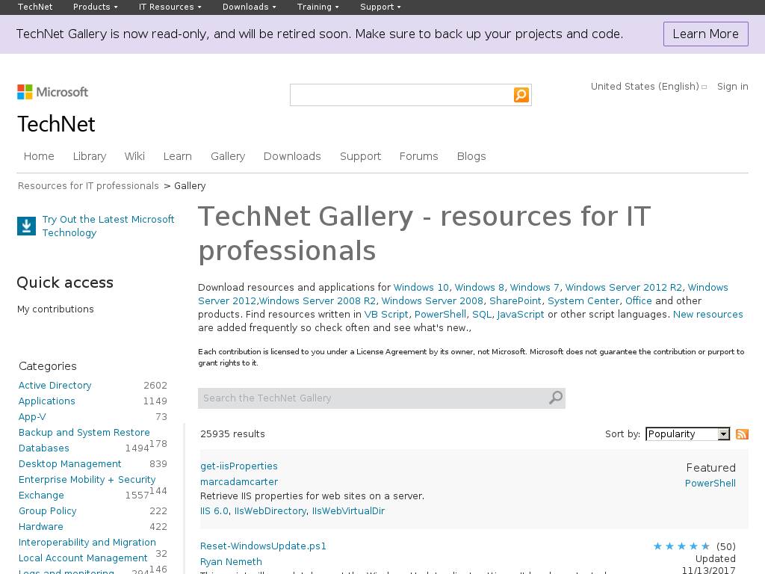Open the Active Directory category
Viewport: 765px width, 574px height.
coord(55,386)
